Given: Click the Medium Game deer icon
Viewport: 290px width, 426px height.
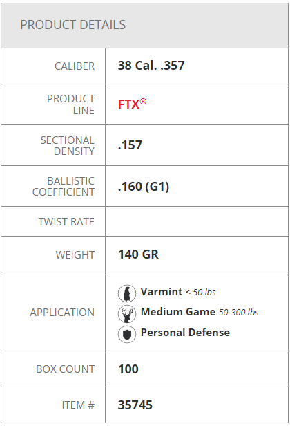Looking at the screenshot, I should click(x=127, y=314).
